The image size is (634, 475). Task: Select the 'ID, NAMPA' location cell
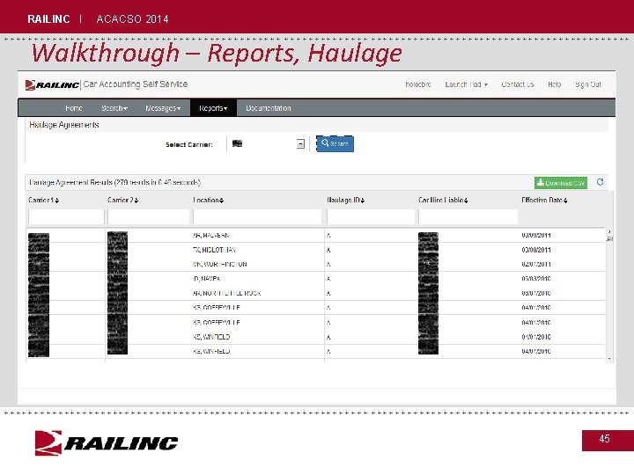(206, 279)
